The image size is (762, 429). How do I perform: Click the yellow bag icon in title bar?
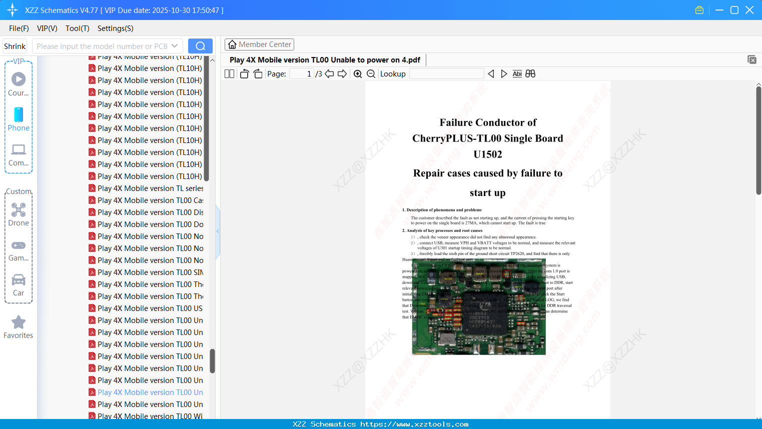(699, 10)
